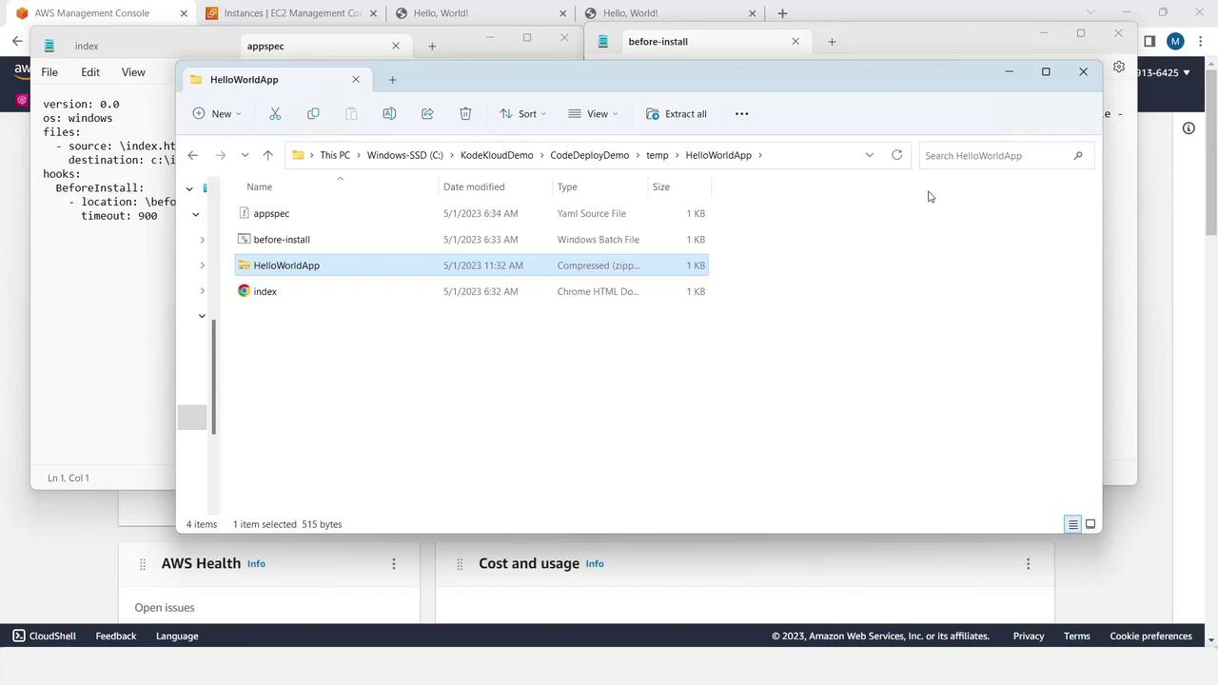Screen dimensions: 1218x685
Task: Open the See more ellipsis menu
Action: pyautogui.click(x=741, y=114)
